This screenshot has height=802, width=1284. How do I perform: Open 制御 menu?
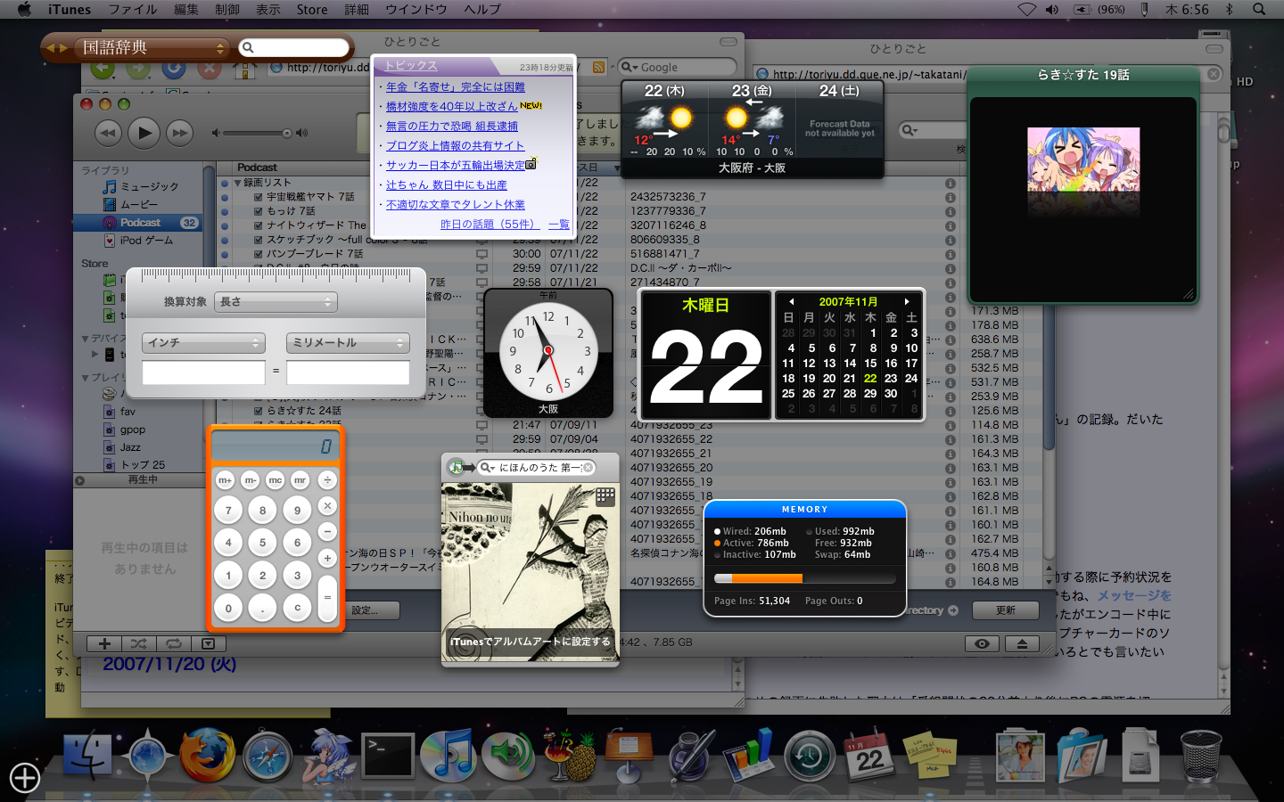tap(227, 9)
